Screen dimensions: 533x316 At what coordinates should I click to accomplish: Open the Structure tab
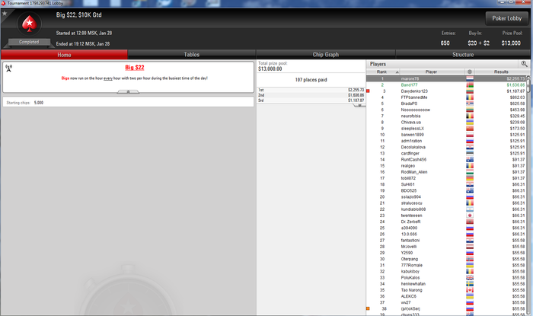[463, 55]
